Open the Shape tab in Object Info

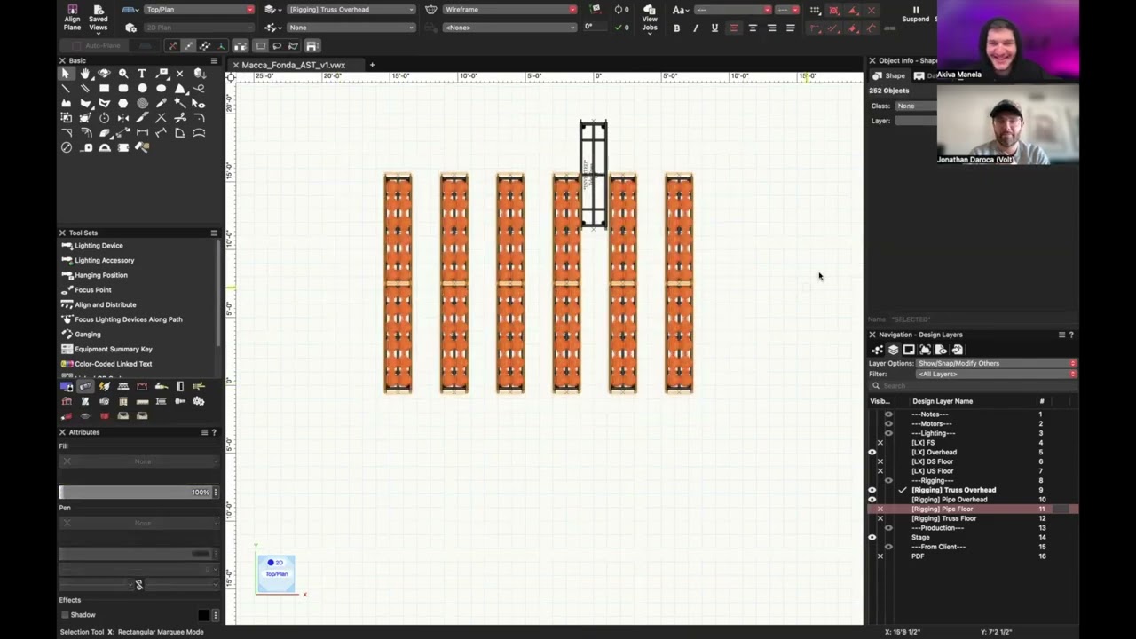(x=888, y=75)
